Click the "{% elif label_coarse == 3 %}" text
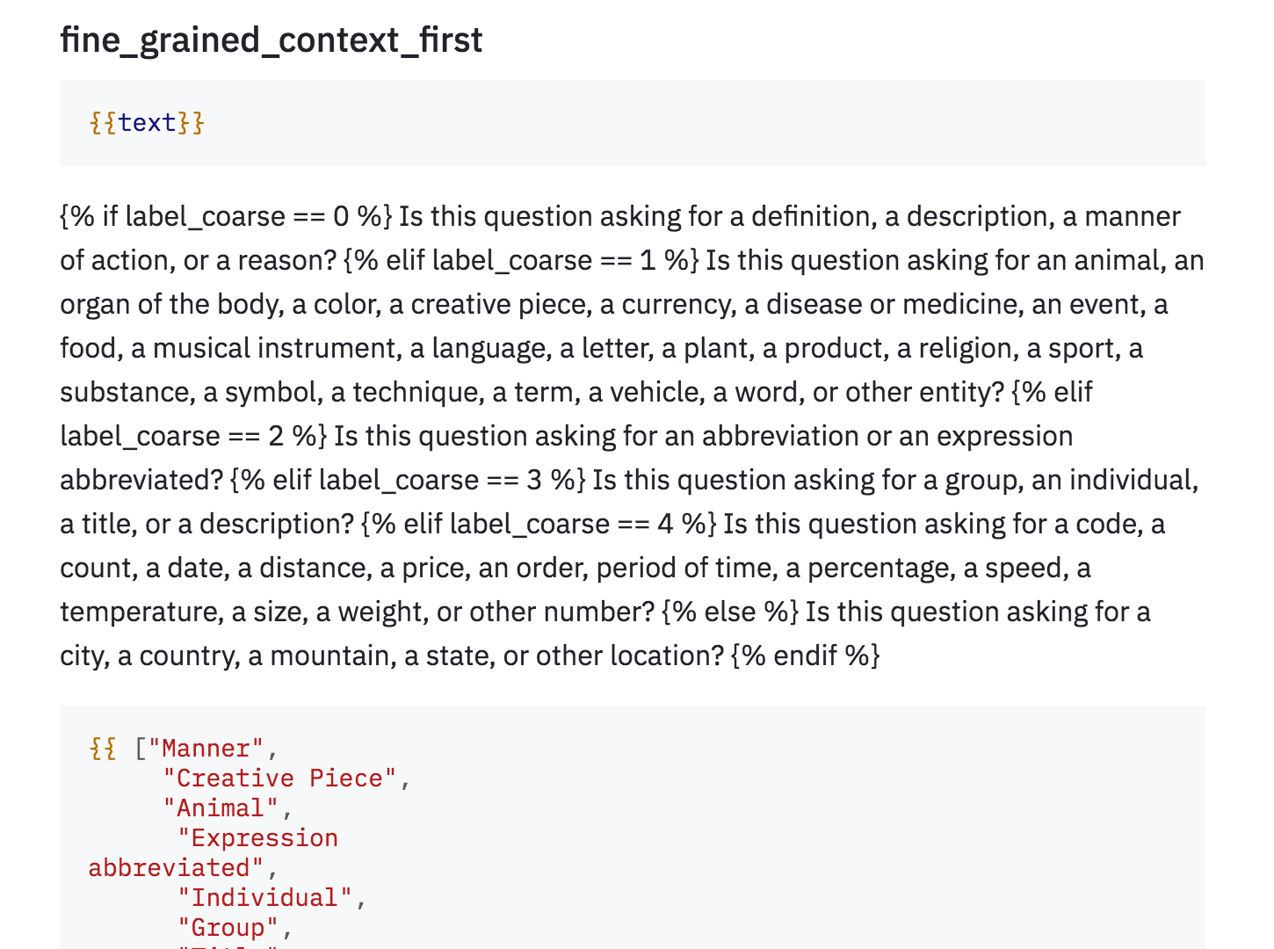This screenshot has width=1274, height=949. pos(408,480)
